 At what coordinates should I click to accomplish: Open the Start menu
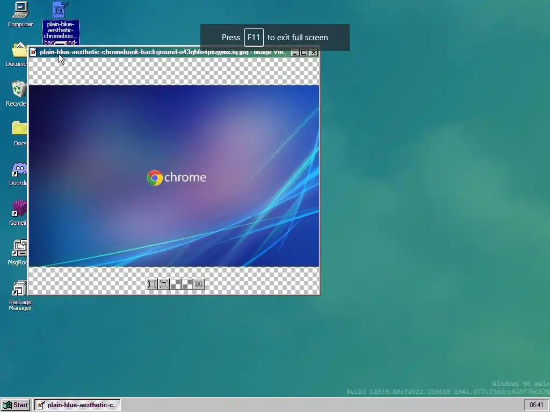pos(16,405)
